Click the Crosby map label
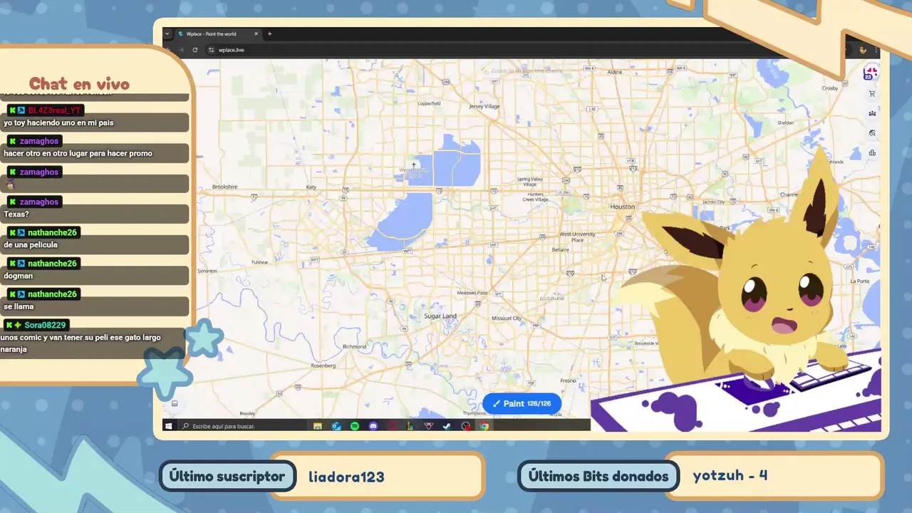This screenshot has height=513, width=912. click(x=830, y=88)
